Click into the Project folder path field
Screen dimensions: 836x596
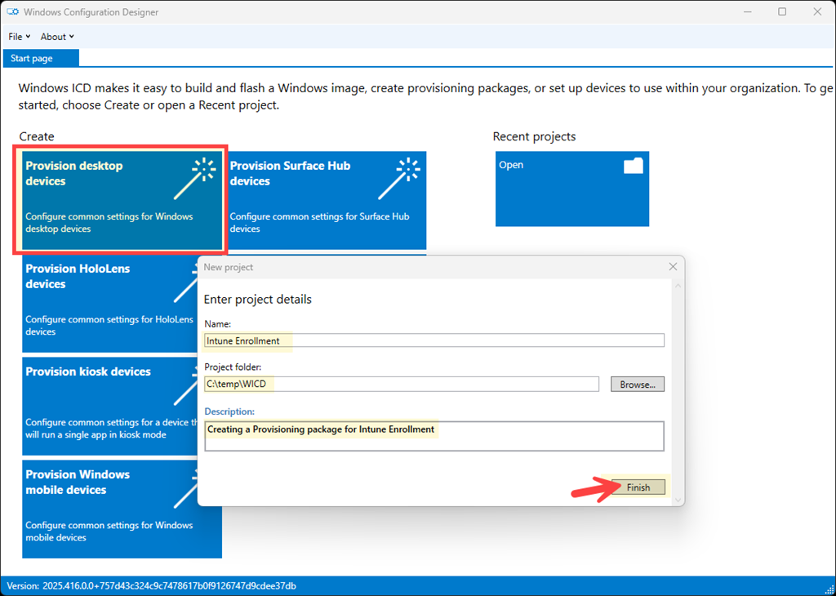[x=402, y=384]
